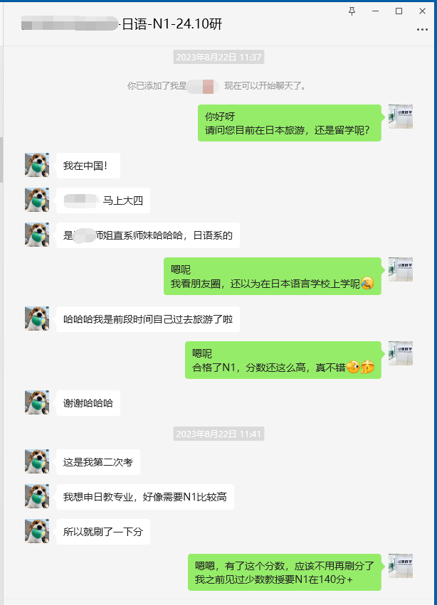Click message "哈哈哈我是前段时间自己过去旅游了啦"
437x605 pixels.
148,319
